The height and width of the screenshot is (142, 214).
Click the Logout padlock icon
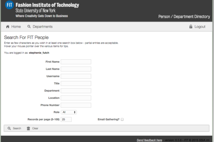point(191,27)
